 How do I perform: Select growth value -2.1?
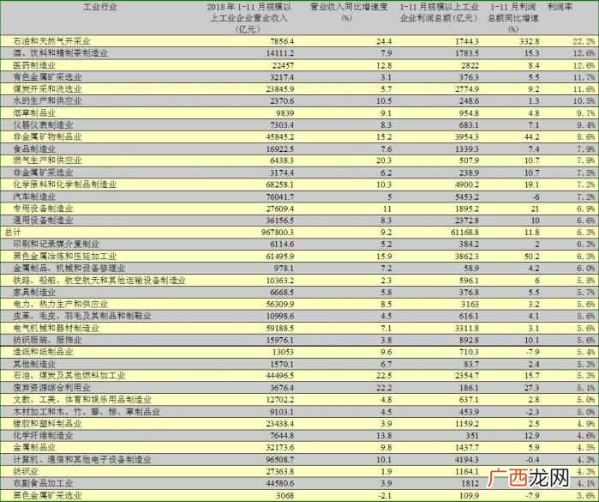385,495
